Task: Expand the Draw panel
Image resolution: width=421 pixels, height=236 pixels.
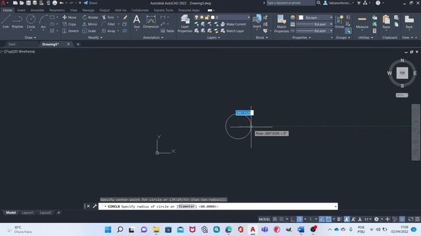Action: [30, 38]
